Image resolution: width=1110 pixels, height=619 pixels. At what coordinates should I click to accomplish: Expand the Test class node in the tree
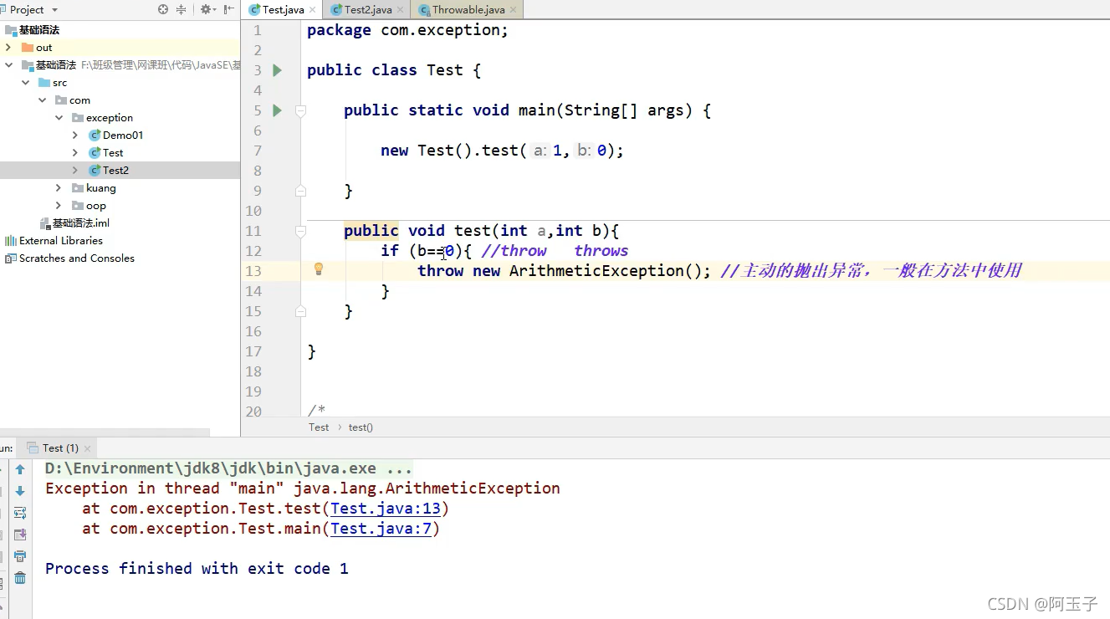tap(75, 153)
